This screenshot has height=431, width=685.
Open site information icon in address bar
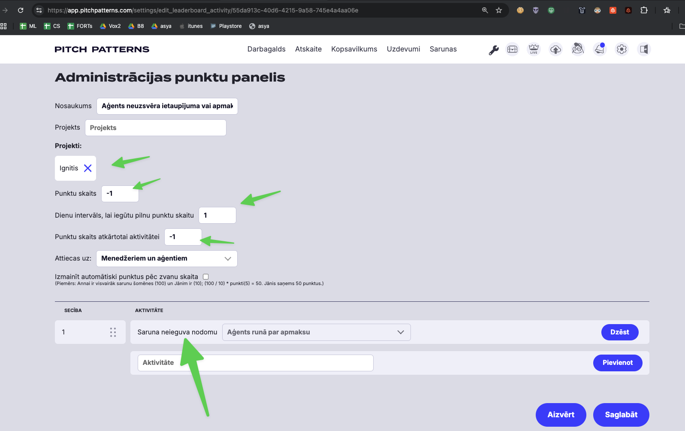tap(39, 10)
